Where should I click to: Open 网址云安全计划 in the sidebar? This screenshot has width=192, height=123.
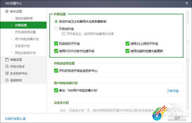[25, 53]
